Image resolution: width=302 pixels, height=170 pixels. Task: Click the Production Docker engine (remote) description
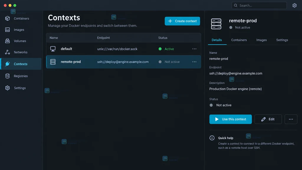pyautogui.click(x=236, y=89)
